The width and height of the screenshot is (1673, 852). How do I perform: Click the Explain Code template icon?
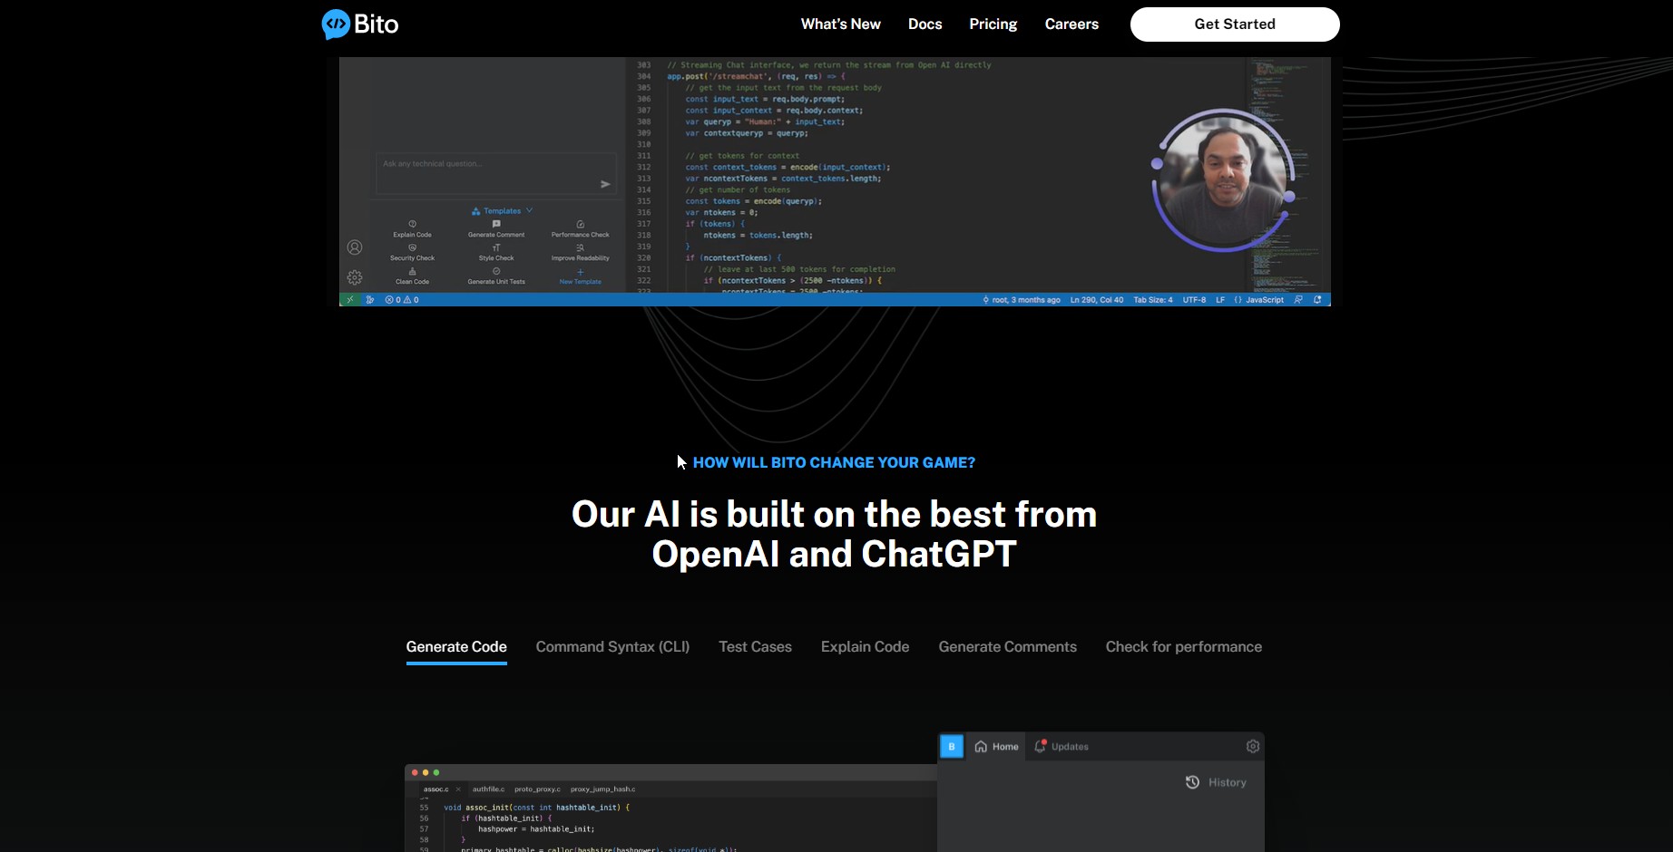click(x=412, y=224)
